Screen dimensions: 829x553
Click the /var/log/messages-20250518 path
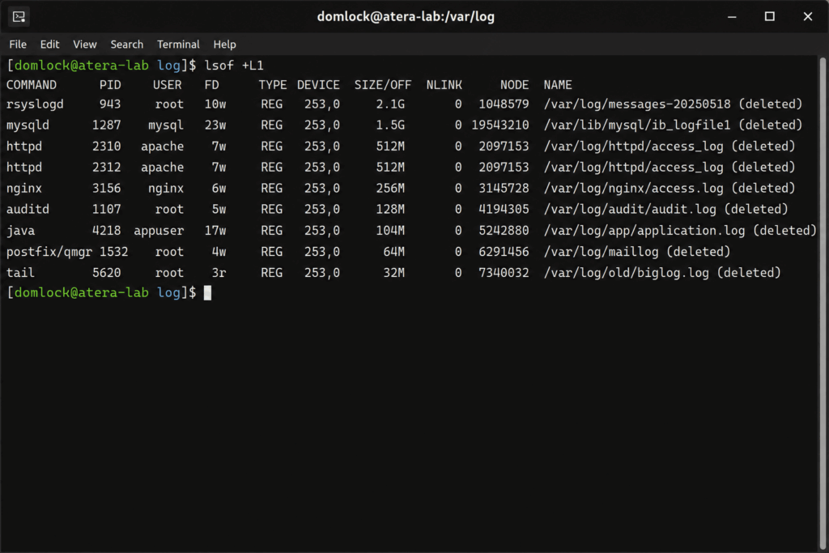[x=637, y=104]
